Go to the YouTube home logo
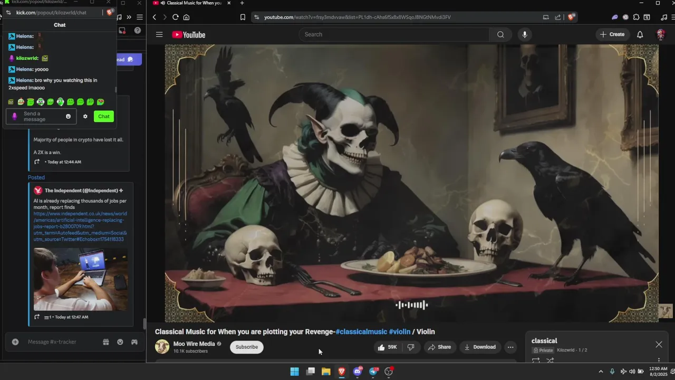675x380 pixels. (x=188, y=35)
